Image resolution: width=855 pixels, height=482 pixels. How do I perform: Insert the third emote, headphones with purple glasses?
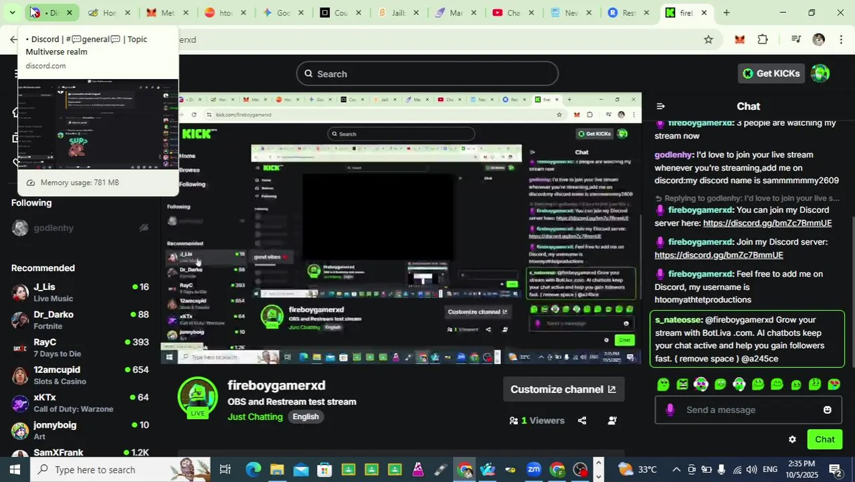coord(700,384)
